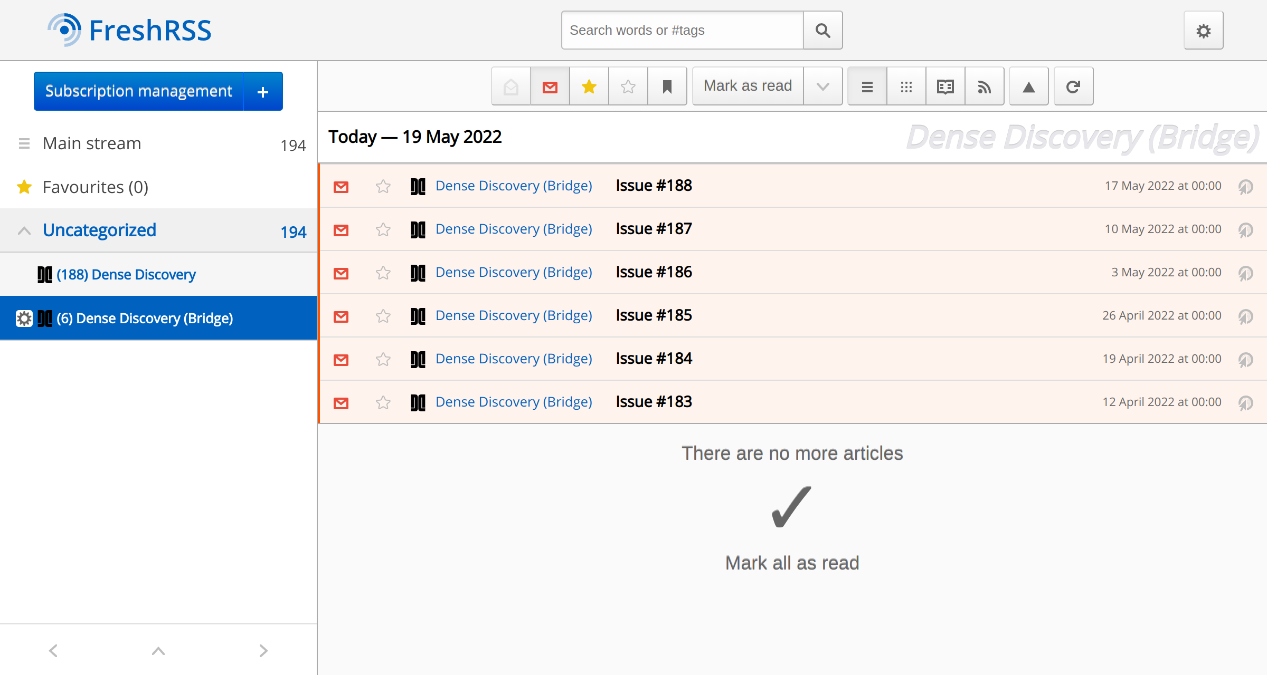Open the Issue #188 share link icon
1267x675 pixels.
pyautogui.click(x=1246, y=186)
